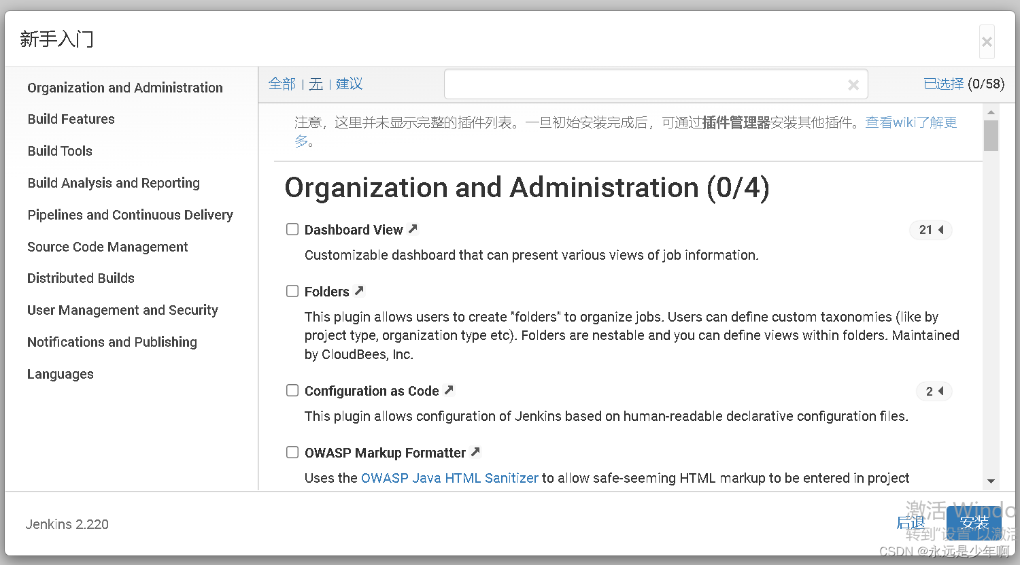Close the 新手入门 dialog

coord(987,42)
